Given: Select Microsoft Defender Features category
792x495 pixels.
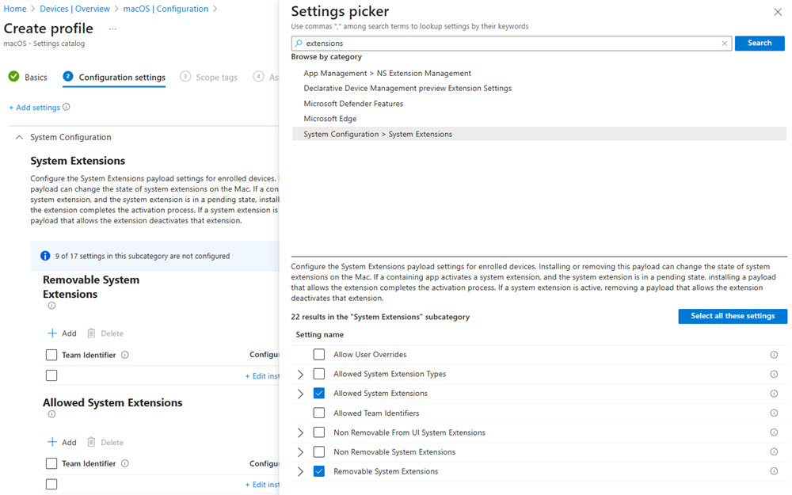Looking at the screenshot, I should click(353, 104).
